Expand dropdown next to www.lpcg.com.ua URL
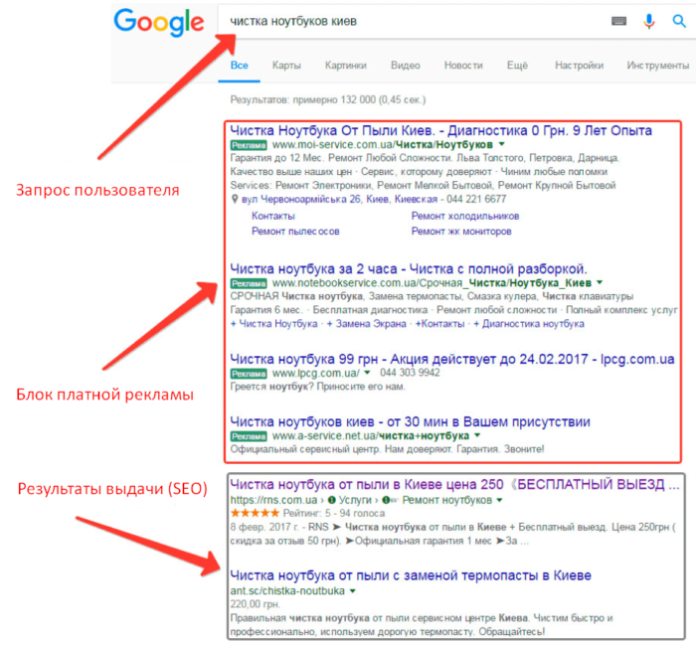The image size is (696, 648). tap(367, 373)
